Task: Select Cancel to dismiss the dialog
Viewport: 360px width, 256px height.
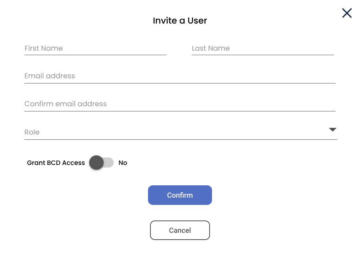Action: (x=180, y=230)
